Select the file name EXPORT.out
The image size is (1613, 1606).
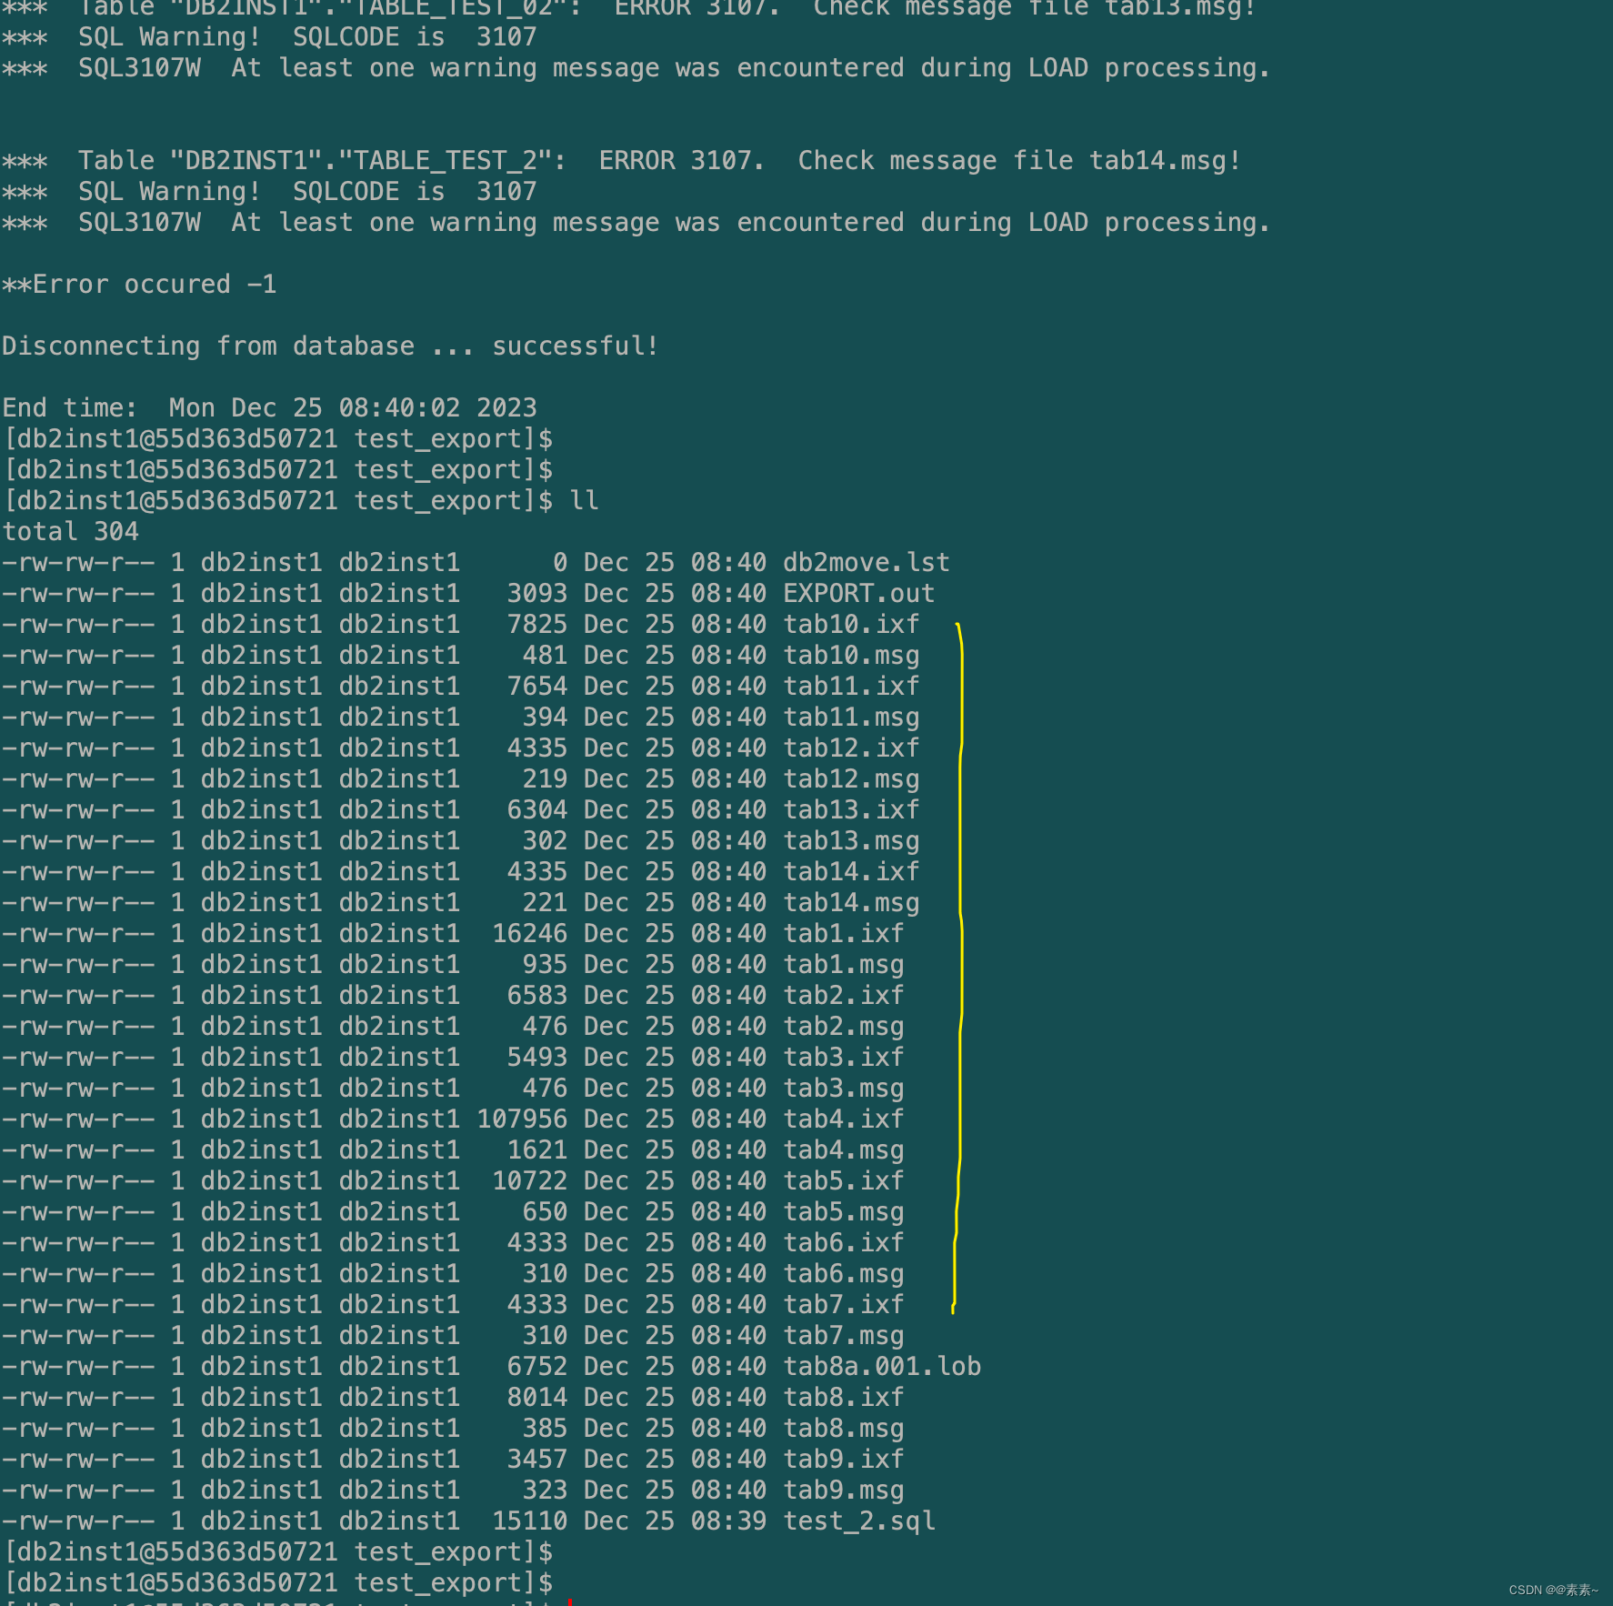[859, 594]
